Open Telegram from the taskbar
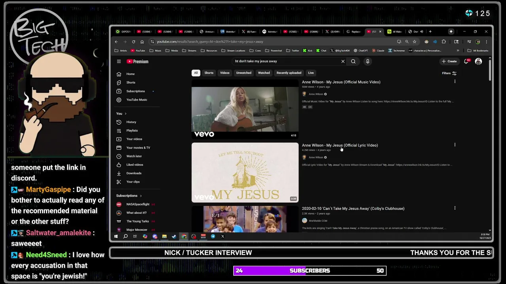This screenshot has width=506, height=284. tap(213, 236)
